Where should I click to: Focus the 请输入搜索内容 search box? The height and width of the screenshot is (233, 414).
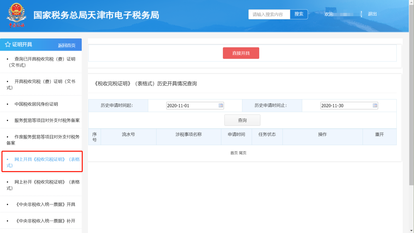(269, 14)
